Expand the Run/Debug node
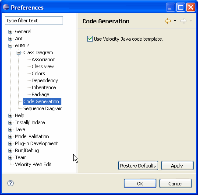The image size is (198, 195). tap(10, 150)
